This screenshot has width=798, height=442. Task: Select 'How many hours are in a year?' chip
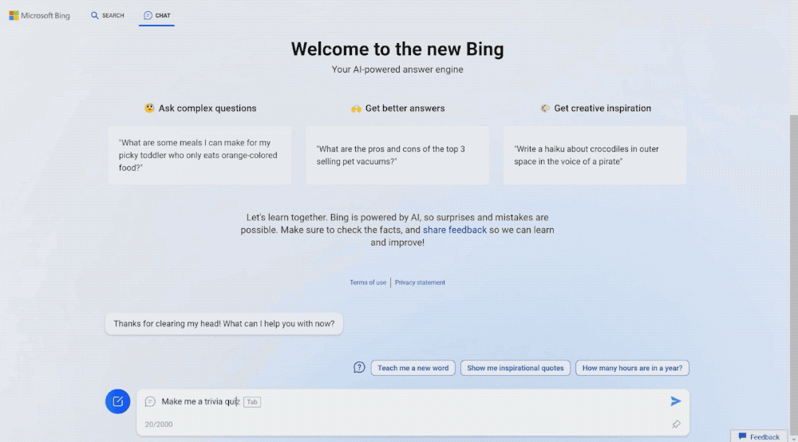[633, 368]
